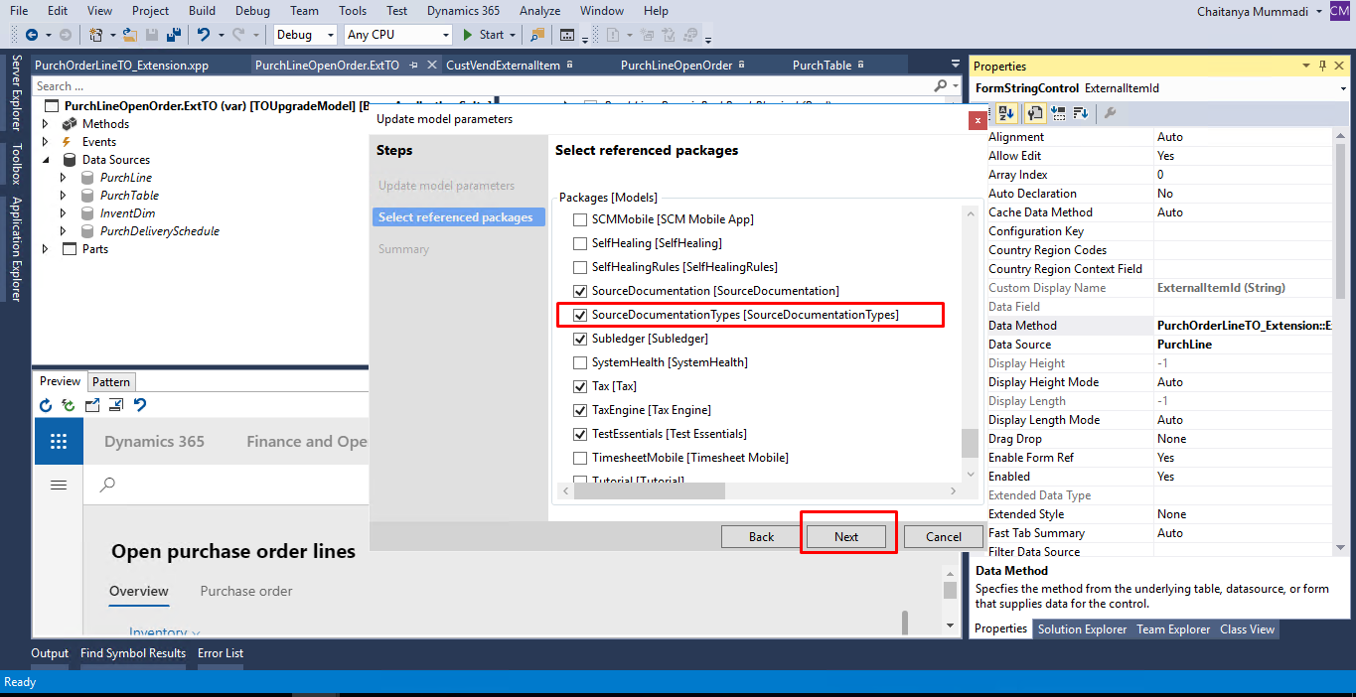
Task: Uncheck the Tax [Tax] checkbox
Action: tap(581, 386)
